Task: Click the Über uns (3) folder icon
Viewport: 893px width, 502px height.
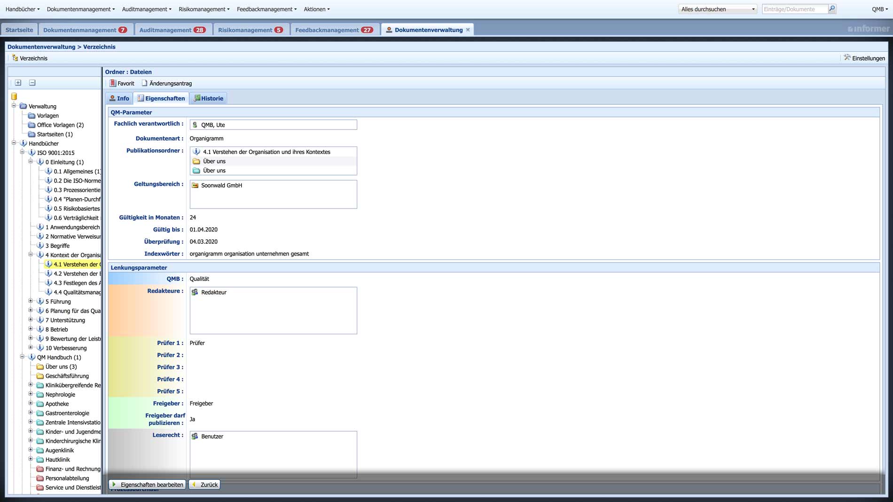Action: (x=40, y=367)
